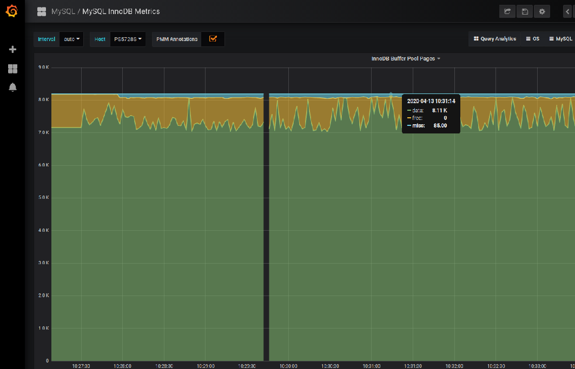Open the Alerting bell icon
The image size is (575, 369).
pos(12,87)
